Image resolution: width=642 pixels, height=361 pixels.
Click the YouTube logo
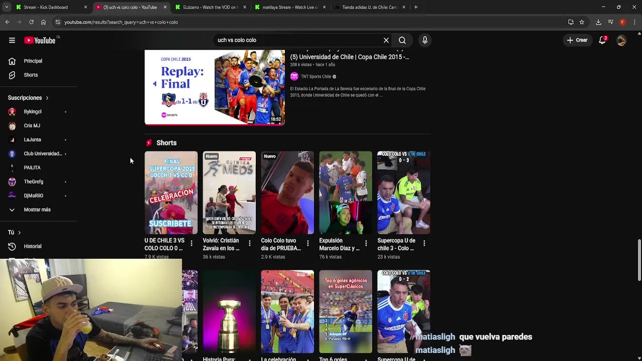(40, 40)
